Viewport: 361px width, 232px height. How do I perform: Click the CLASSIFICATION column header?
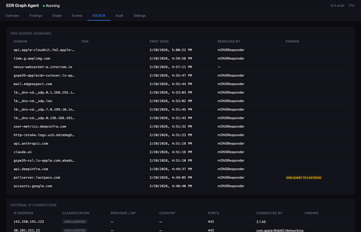[x=76, y=213]
